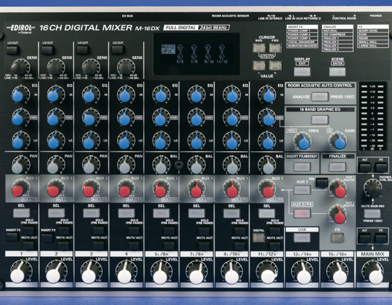This screenshot has height=305, width=392.
Task: Click the SEL button for channel 1
Action: point(21,213)
